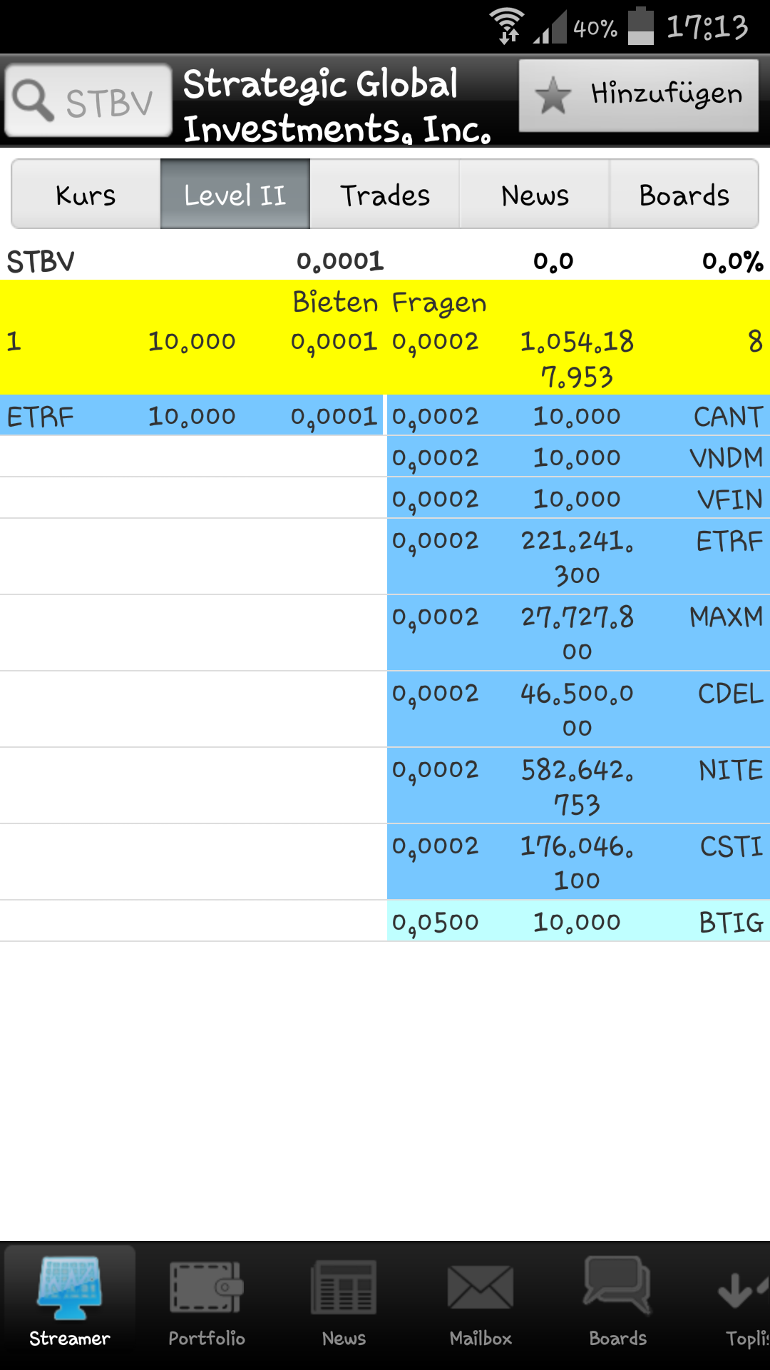770x1370 pixels.
Task: Open the Mailbox envelope icon
Action: click(481, 1287)
